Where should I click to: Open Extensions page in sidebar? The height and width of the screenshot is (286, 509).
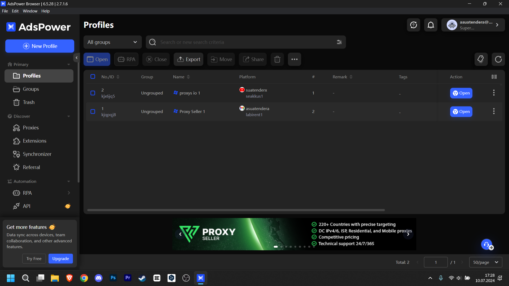pos(39,141)
